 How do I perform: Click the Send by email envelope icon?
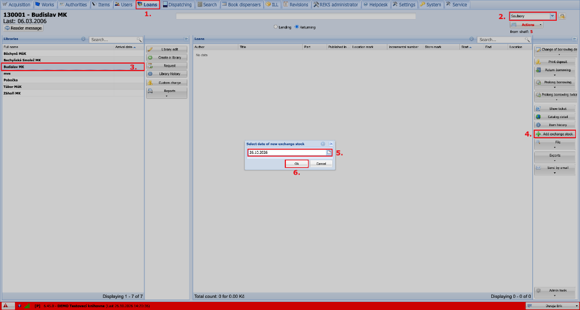[539, 168]
